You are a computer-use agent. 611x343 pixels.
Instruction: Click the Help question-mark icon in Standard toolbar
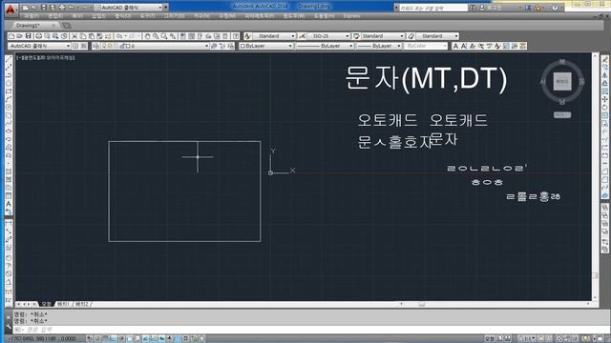(236, 36)
